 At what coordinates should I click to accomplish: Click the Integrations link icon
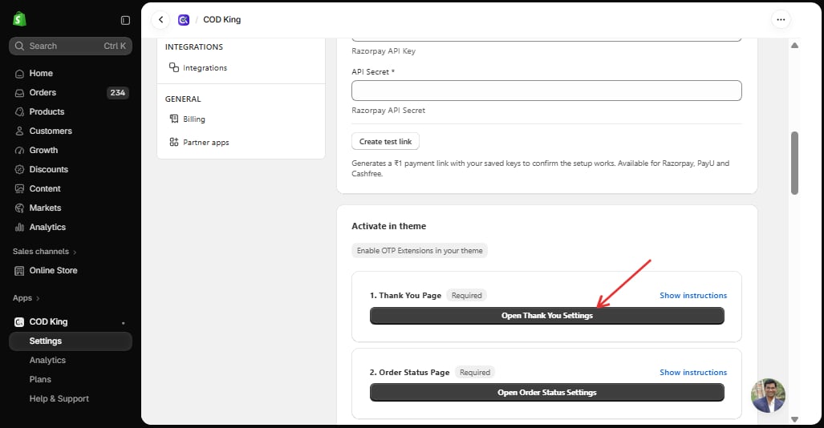(x=174, y=67)
